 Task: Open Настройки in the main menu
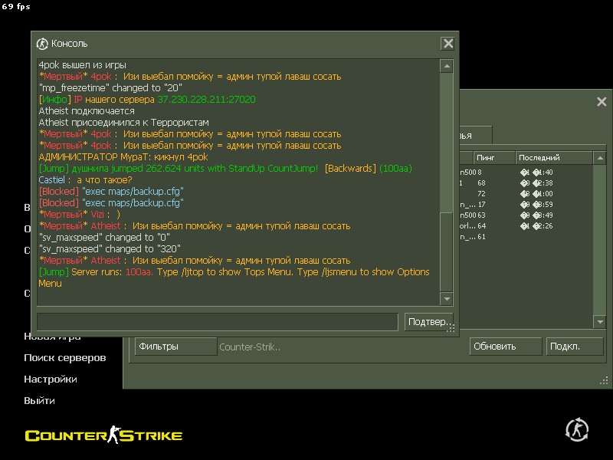click(51, 379)
